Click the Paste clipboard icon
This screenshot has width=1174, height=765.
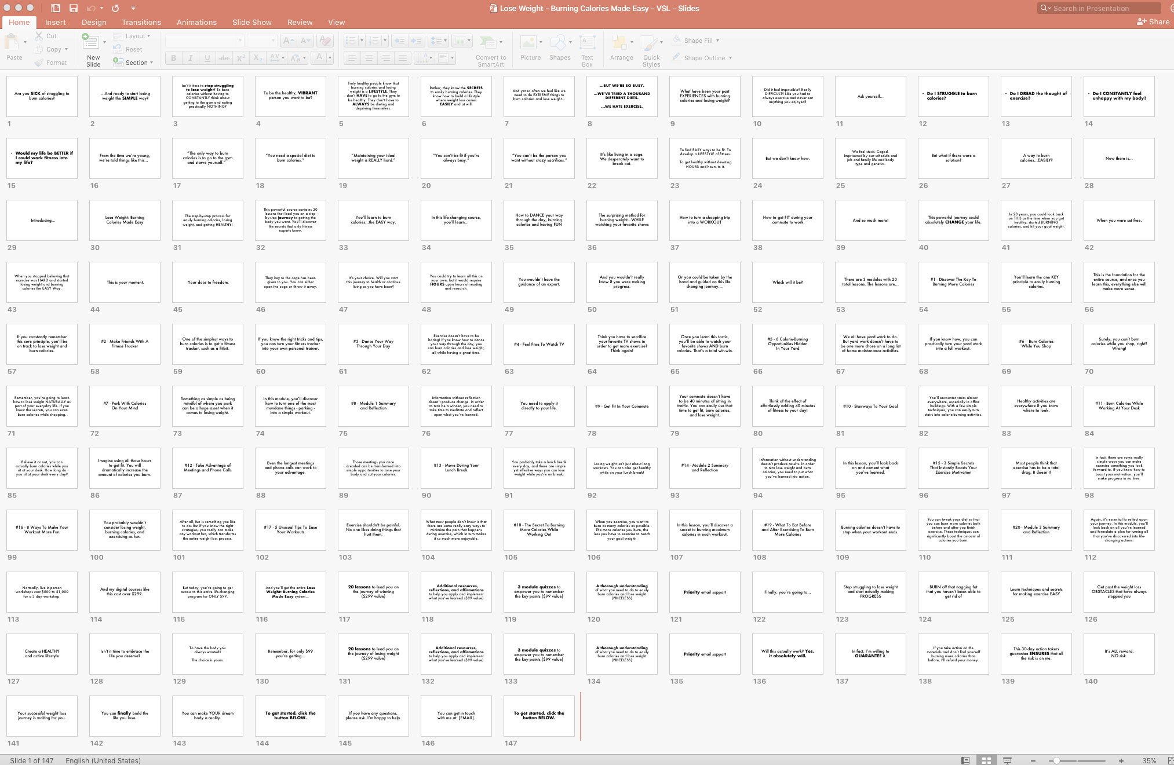click(x=11, y=42)
